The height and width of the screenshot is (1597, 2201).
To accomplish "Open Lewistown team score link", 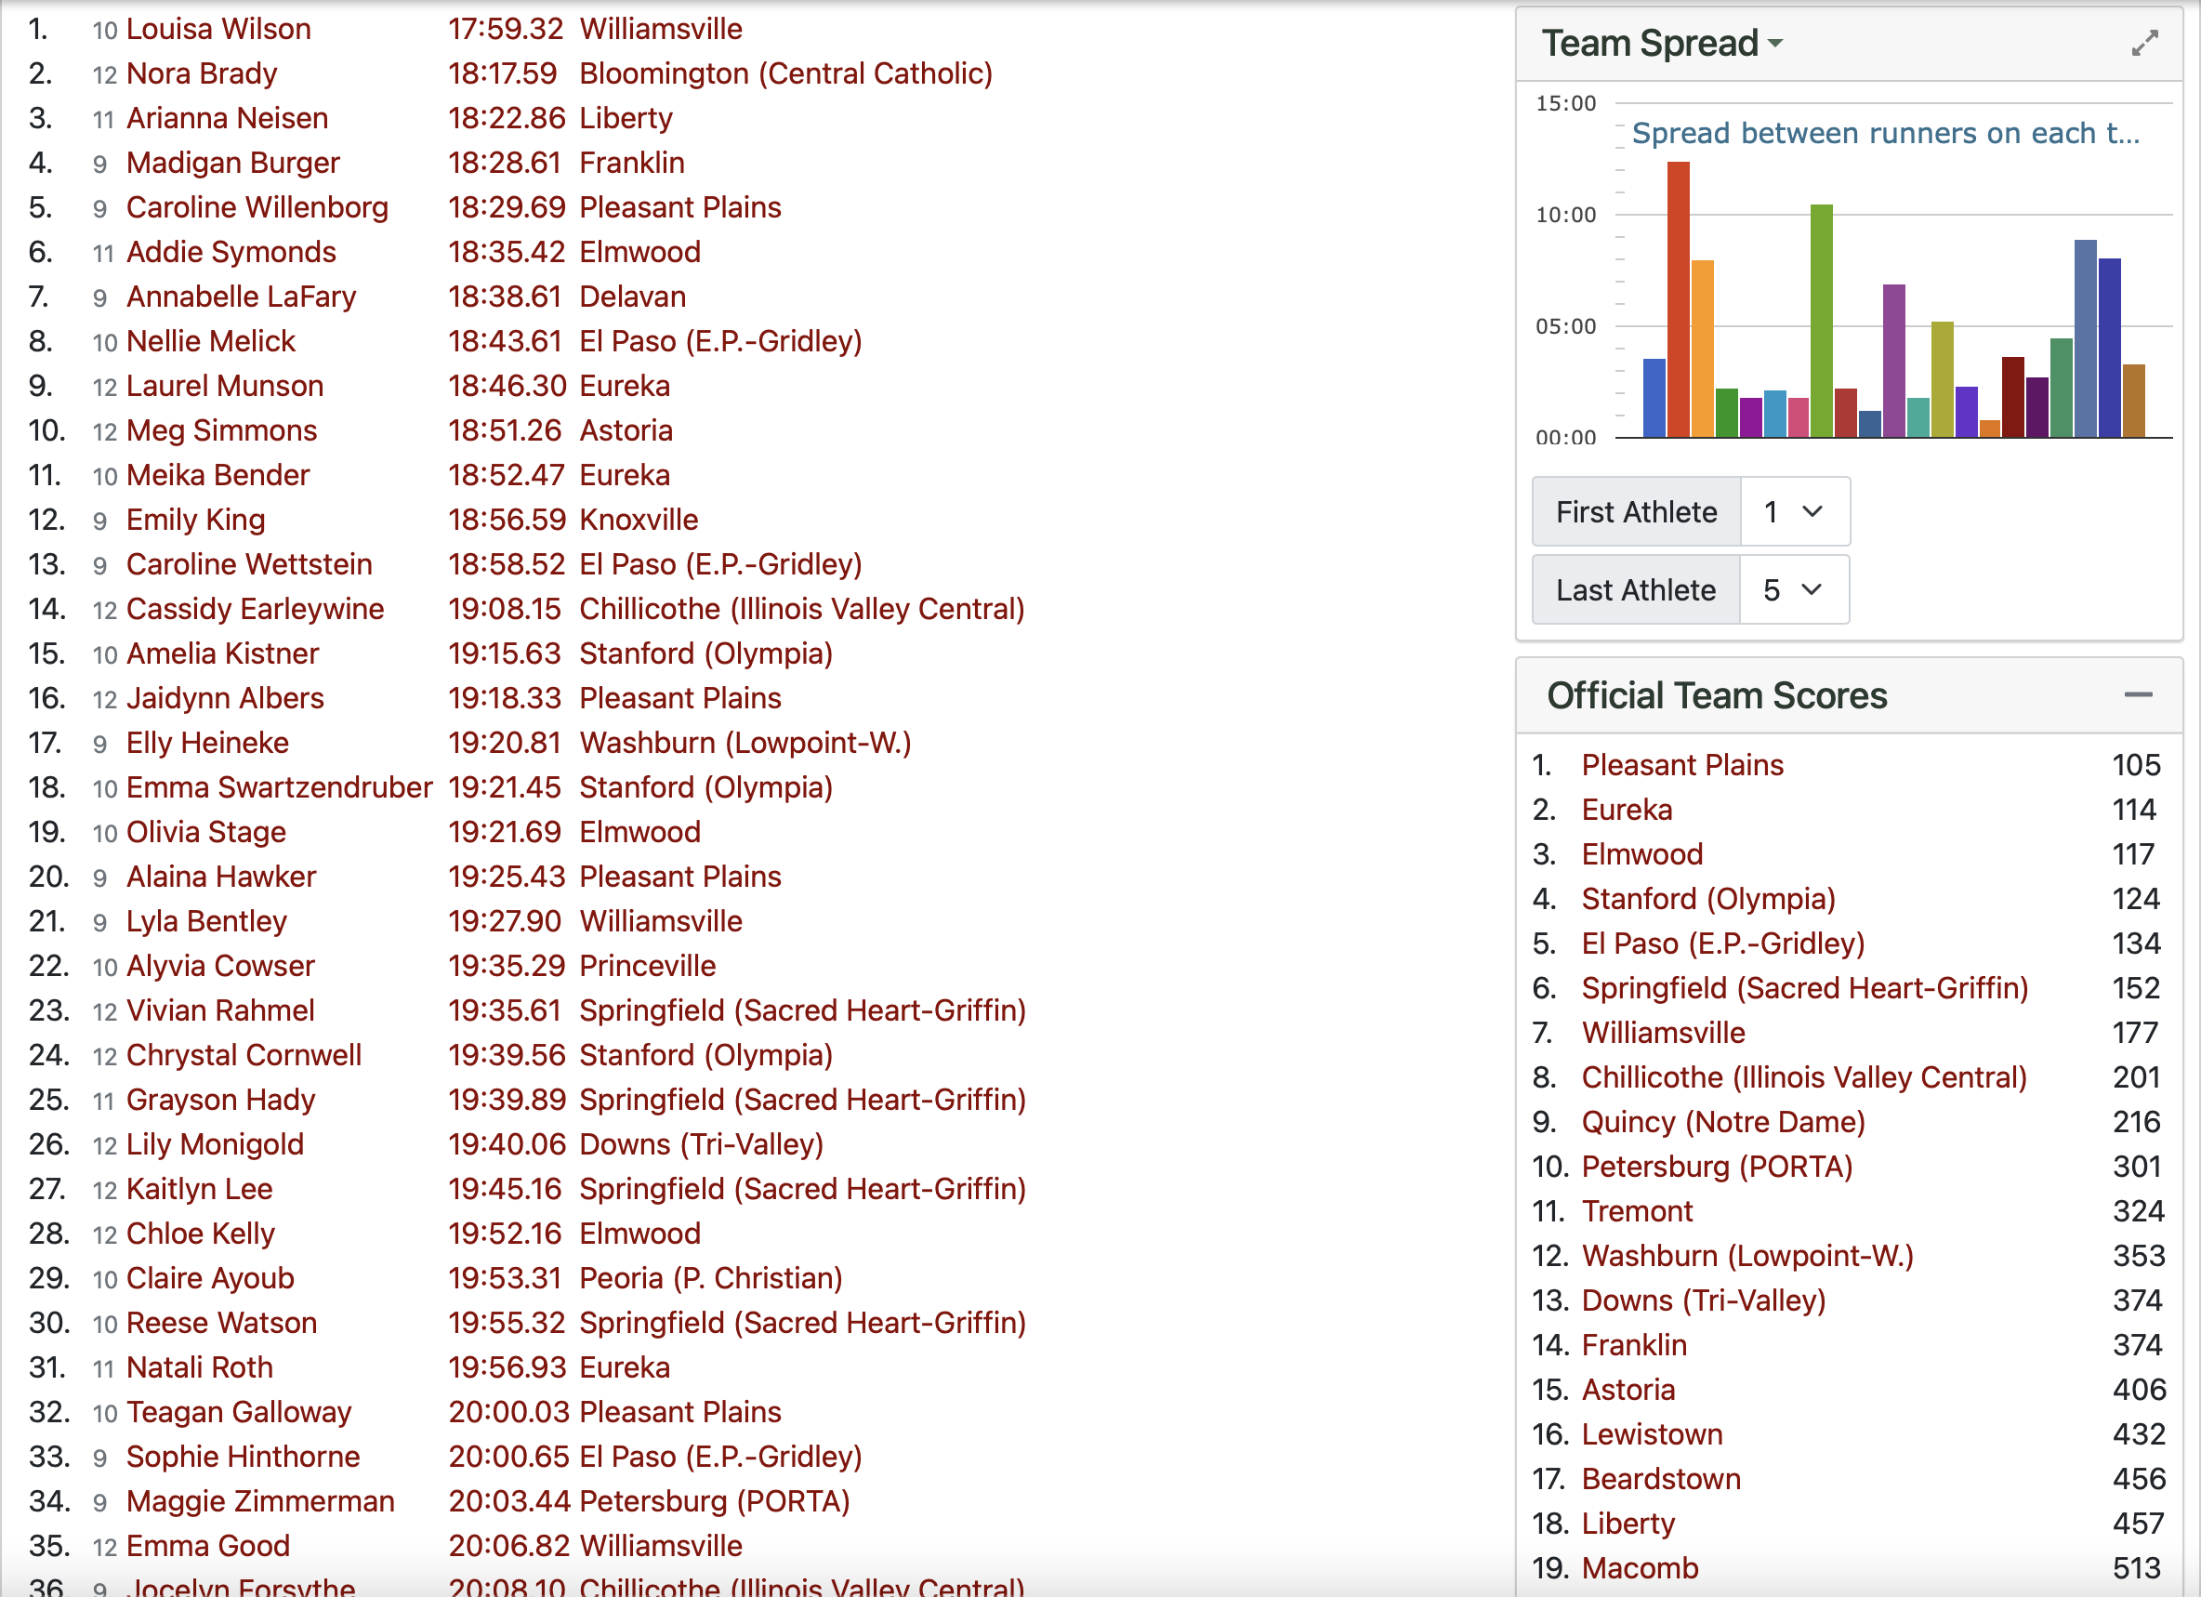I will point(1652,1436).
